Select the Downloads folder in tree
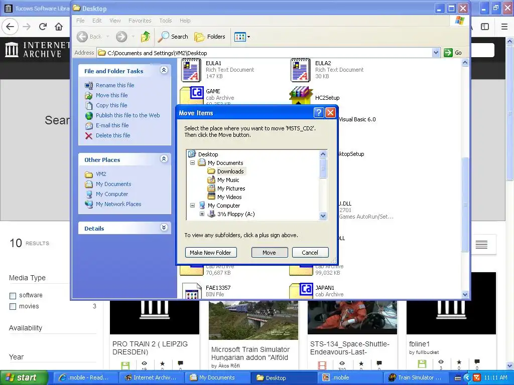The width and height of the screenshot is (514, 385). pyautogui.click(x=230, y=171)
